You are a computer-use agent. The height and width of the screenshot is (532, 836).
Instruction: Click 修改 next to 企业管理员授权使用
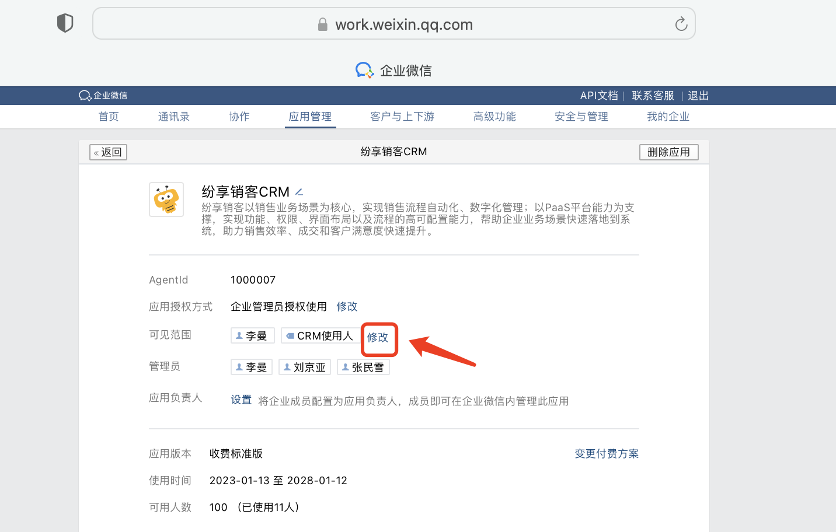coord(347,306)
